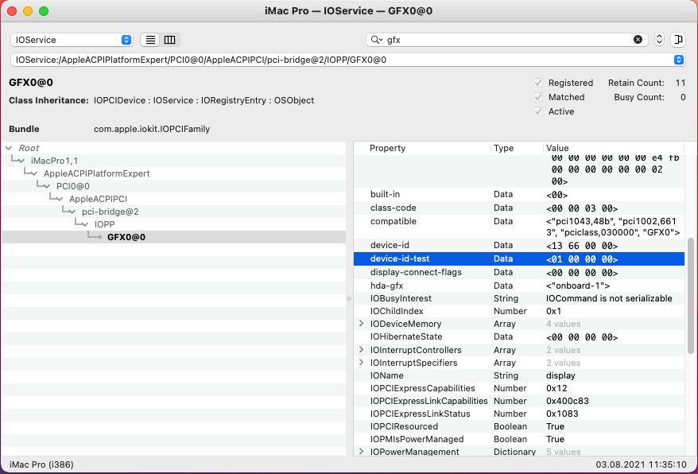
Task: Switch to column browser view
Action: tap(170, 40)
